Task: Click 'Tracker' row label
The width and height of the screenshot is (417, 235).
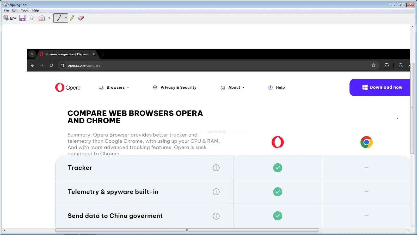Action: [80, 168]
